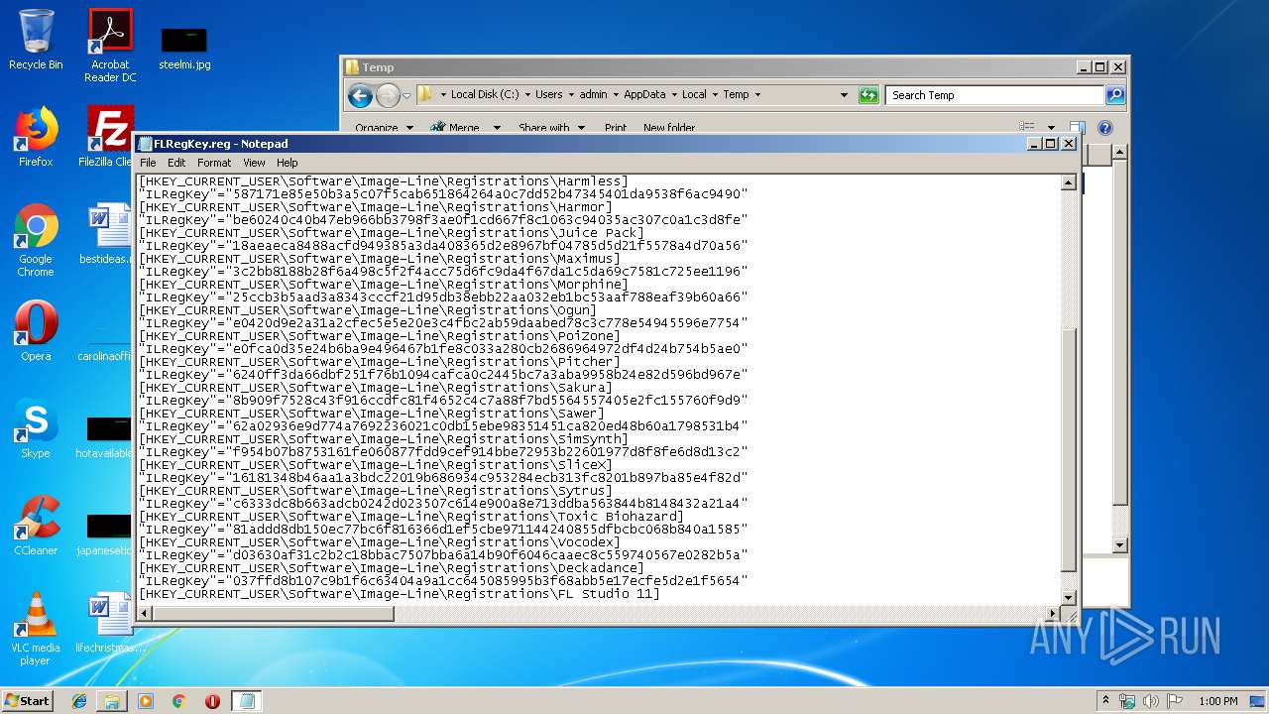This screenshot has width=1269, height=714.
Task: Open Explorer help question-mark icon
Action: [x=1105, y=127]
